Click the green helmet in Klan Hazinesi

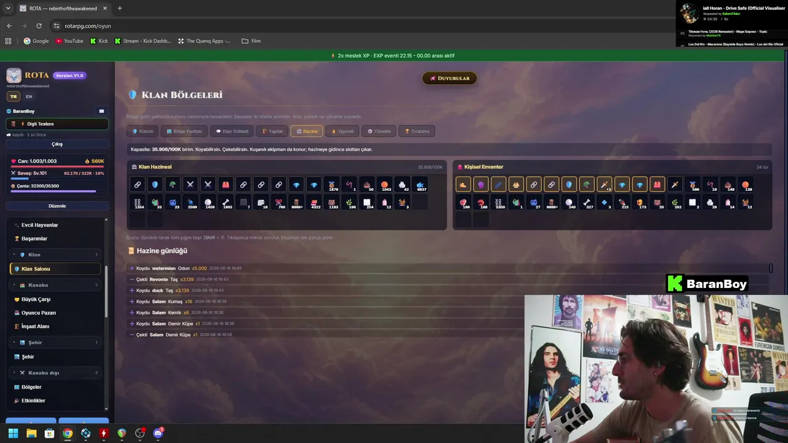click(172, 185)
